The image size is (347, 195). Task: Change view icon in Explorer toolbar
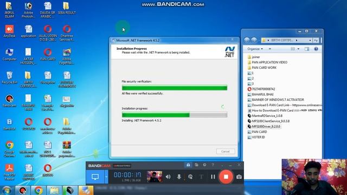(x=293, y=49)
